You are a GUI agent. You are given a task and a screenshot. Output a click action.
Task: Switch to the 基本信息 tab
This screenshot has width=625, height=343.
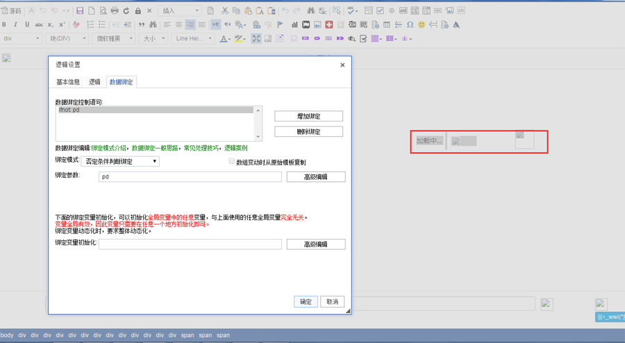pyautogui.click(x=68, y=82)
